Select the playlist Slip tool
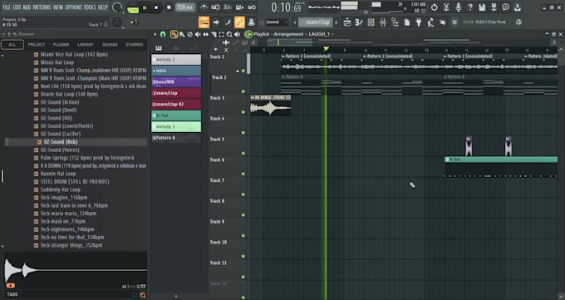Image resolution: width=565 pixels, height=300 pixels. [206, 34]
